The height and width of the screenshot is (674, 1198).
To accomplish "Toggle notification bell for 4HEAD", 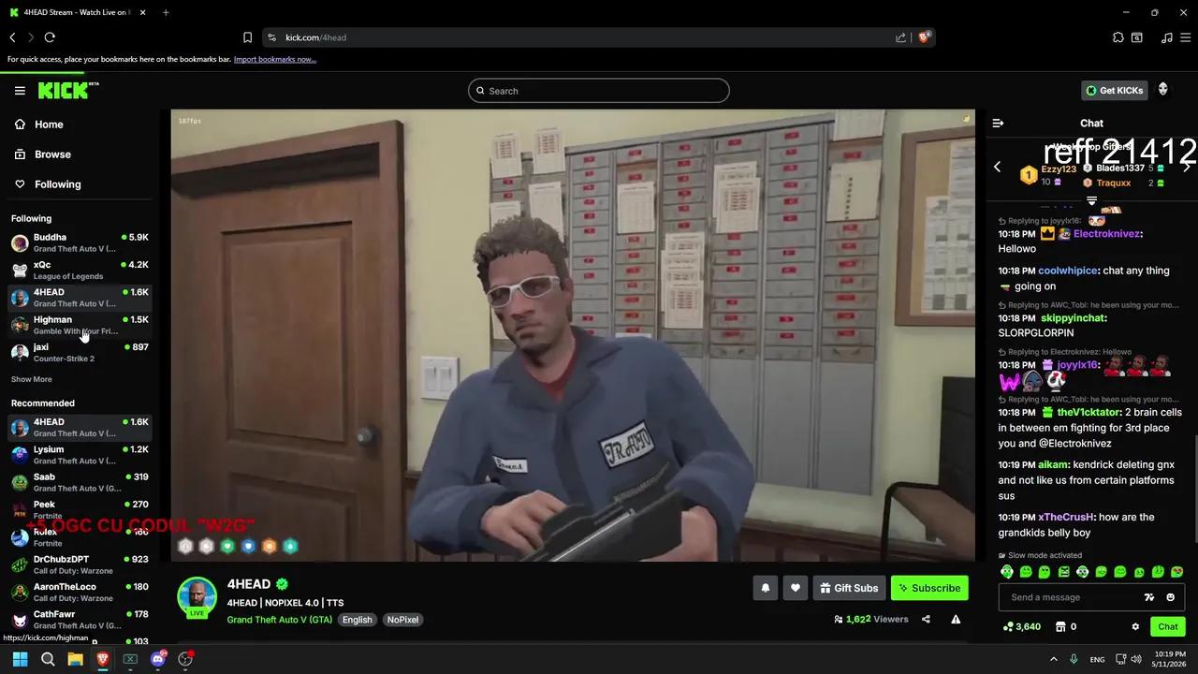I will pos(765,588).
